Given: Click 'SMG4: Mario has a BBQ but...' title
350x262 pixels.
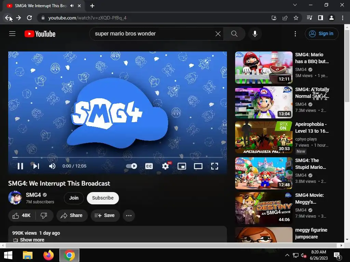Looking at the screenshot, I should click(312, 58).
